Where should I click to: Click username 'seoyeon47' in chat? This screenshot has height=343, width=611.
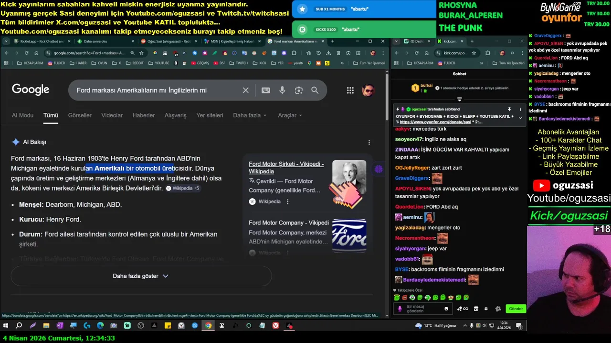click(409, 139)
